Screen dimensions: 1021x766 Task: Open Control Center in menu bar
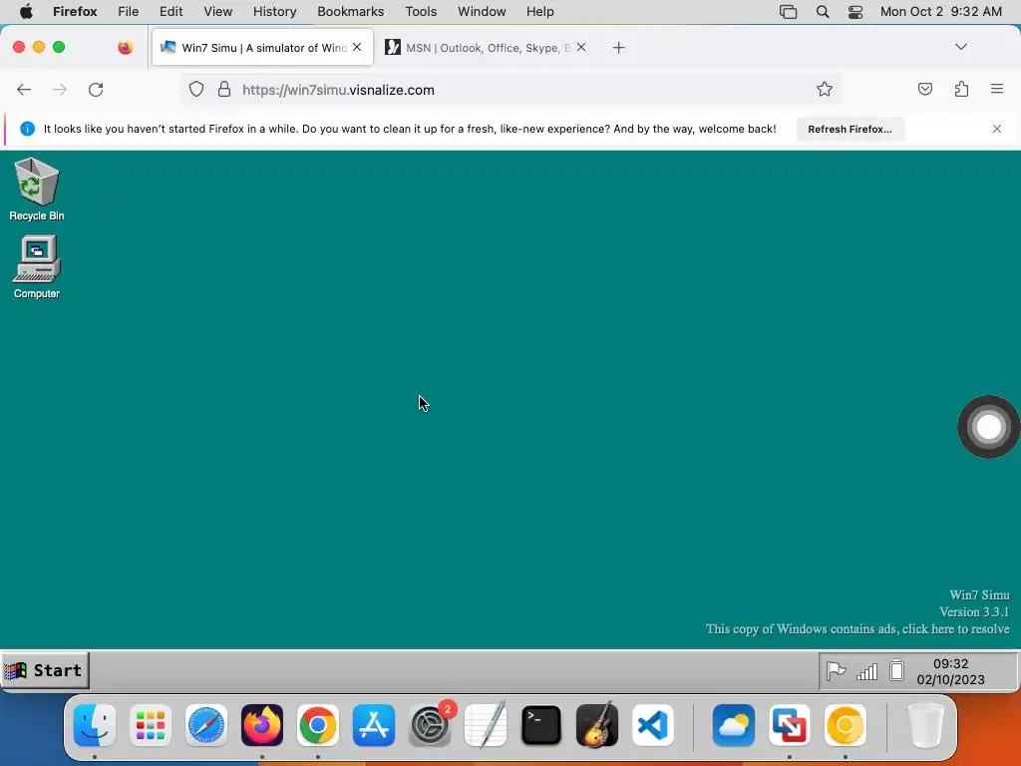[x=855, y=12]
